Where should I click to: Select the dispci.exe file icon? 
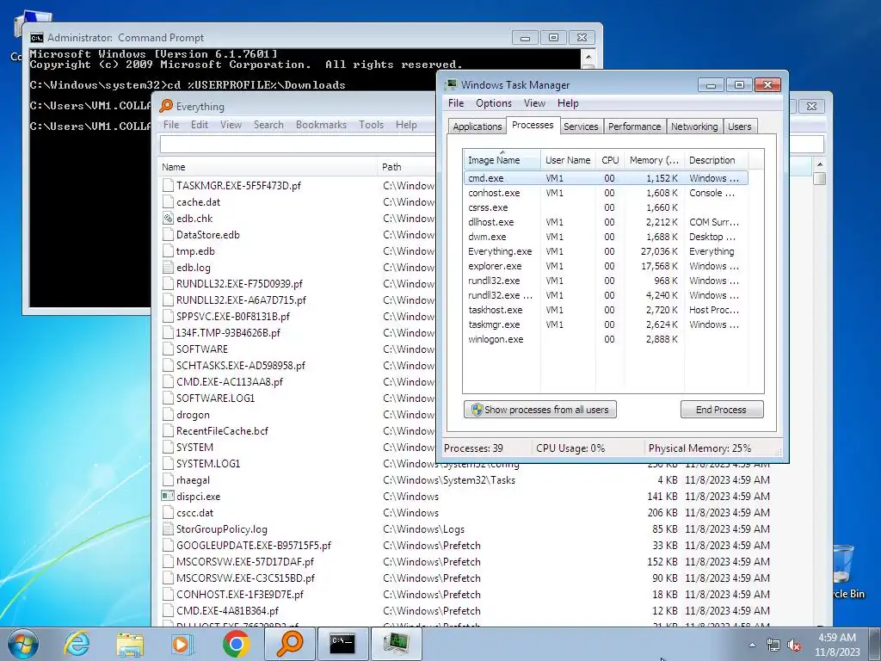tap(168, 496)
